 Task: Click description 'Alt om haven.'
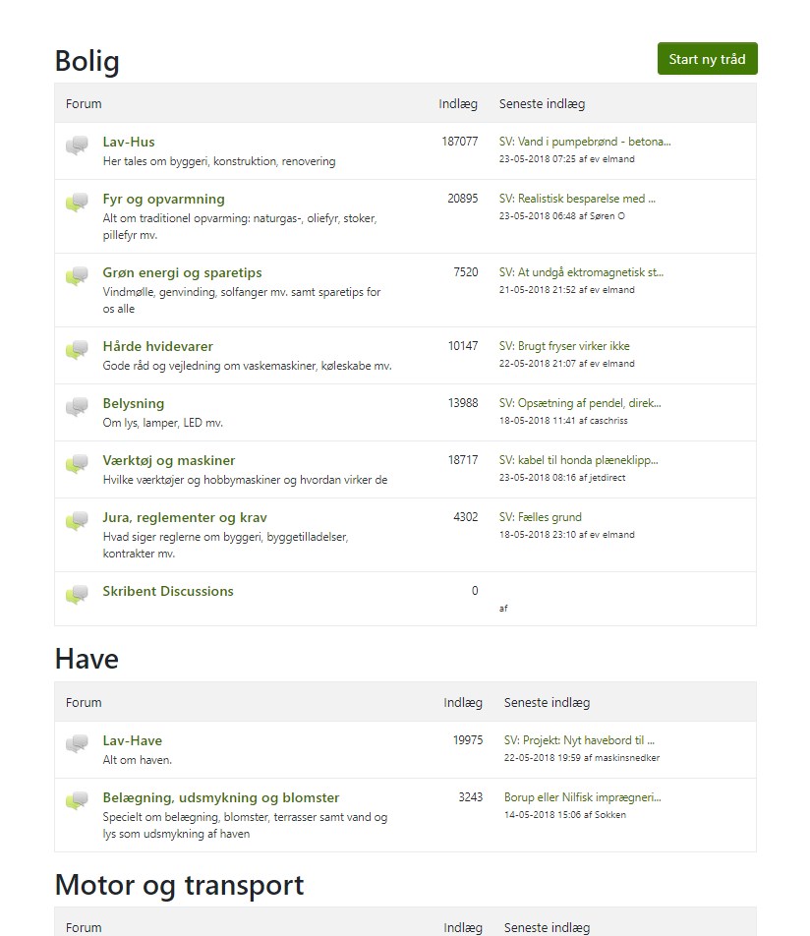coord(138,760)
